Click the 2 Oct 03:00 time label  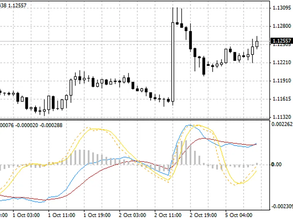[x=132, y=215]
